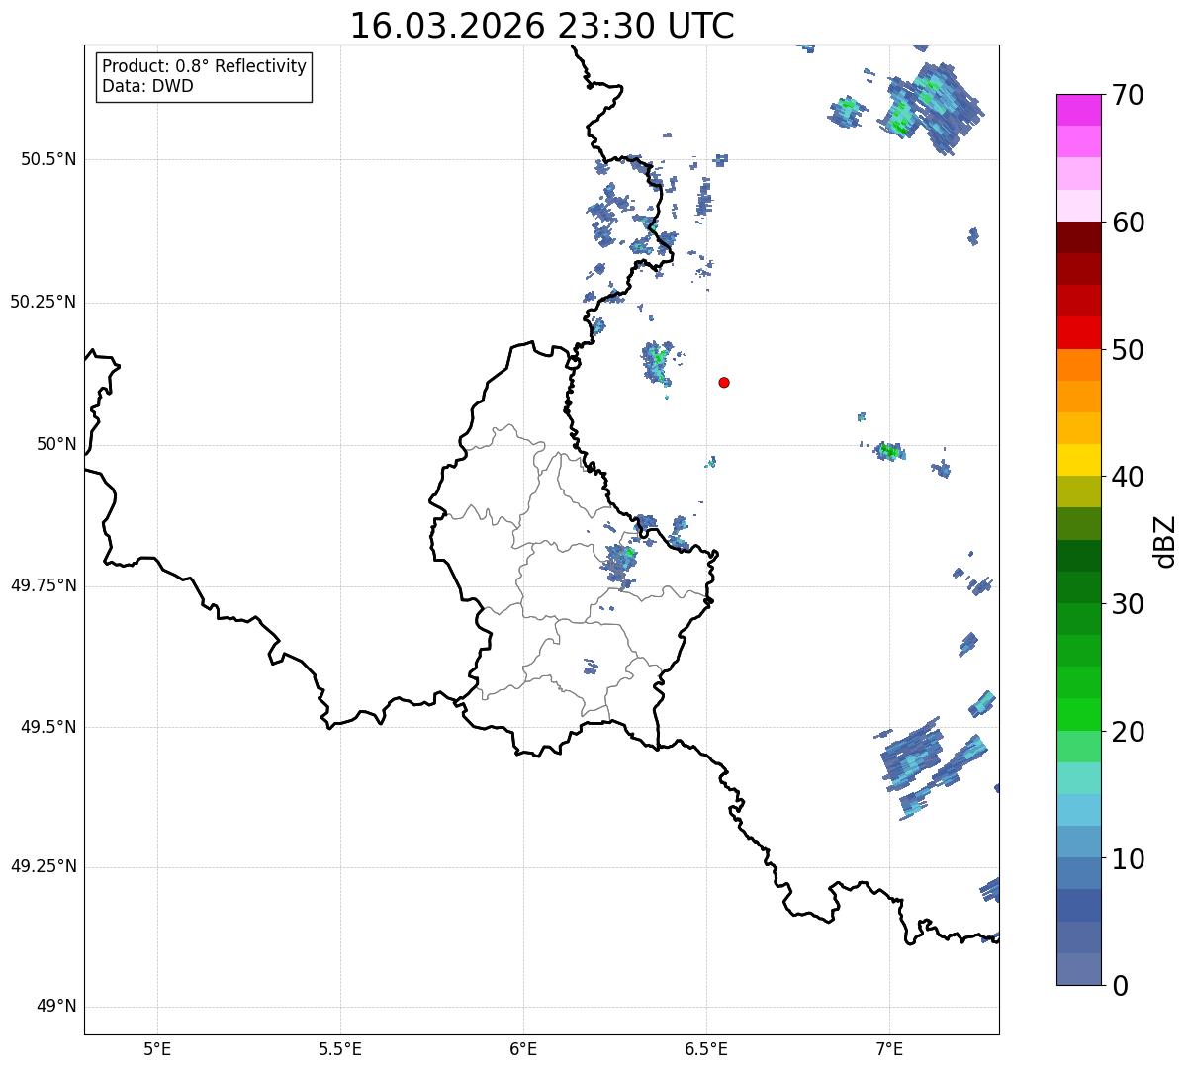Click the bright green colorbar segment at 20
The height and width of the screenshot is (1069, 1189).
tap(1078, 714)
